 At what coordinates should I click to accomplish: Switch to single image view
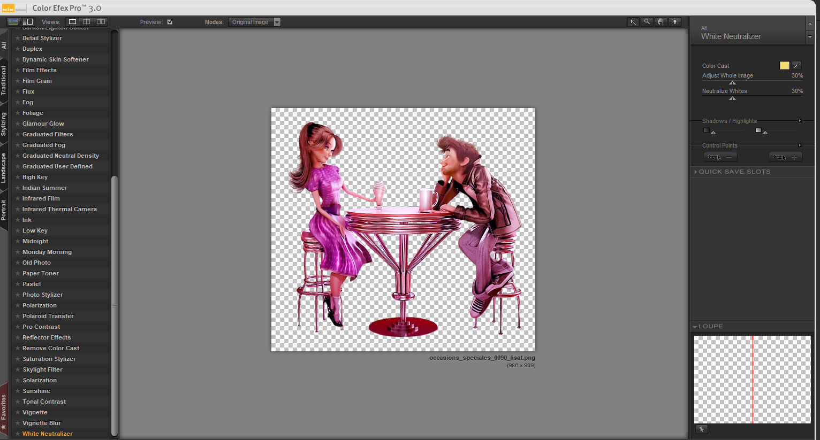click(72, 22)
